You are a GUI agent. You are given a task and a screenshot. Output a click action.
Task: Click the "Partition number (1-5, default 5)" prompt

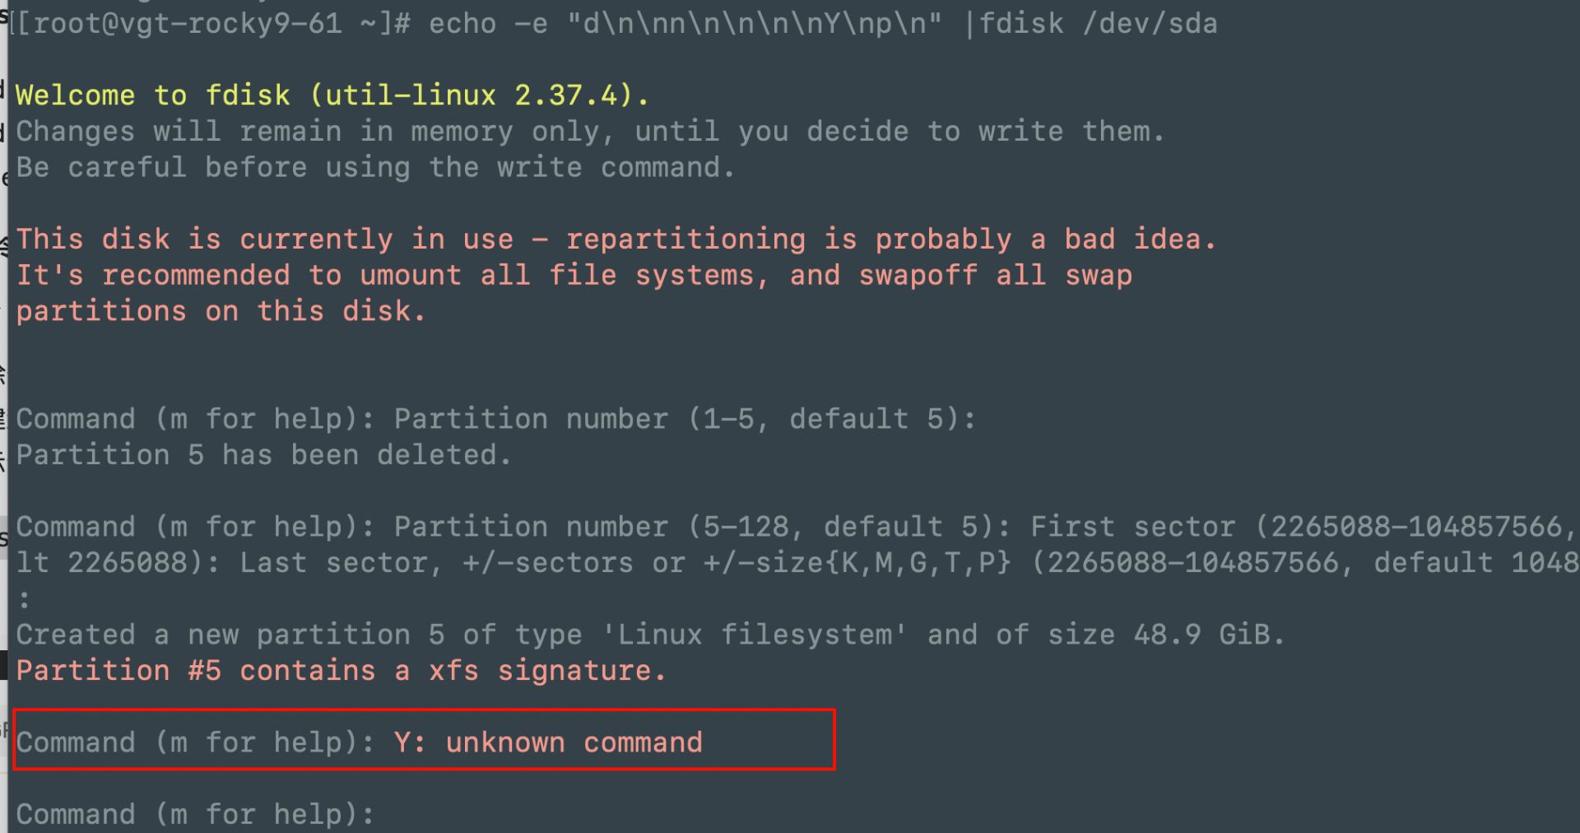pos(684,419)
